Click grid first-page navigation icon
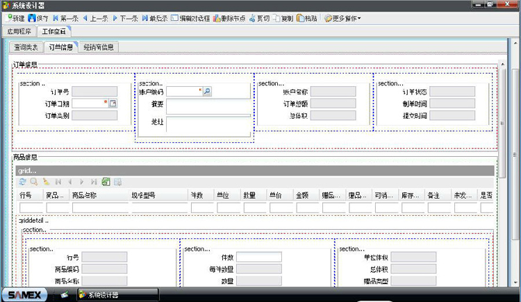 tap(58, 182)
